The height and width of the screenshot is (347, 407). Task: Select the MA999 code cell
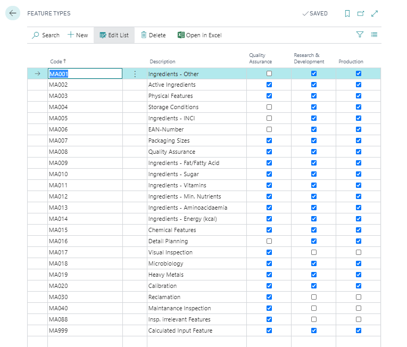point(85,331)
